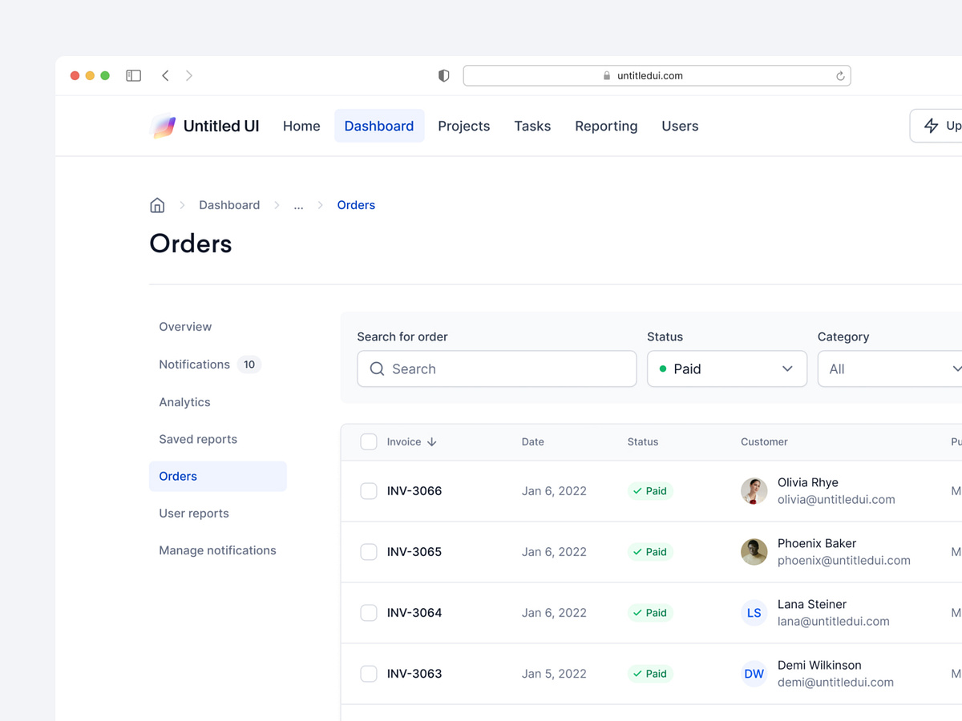Select the search magnifier icon

point(377,369)
